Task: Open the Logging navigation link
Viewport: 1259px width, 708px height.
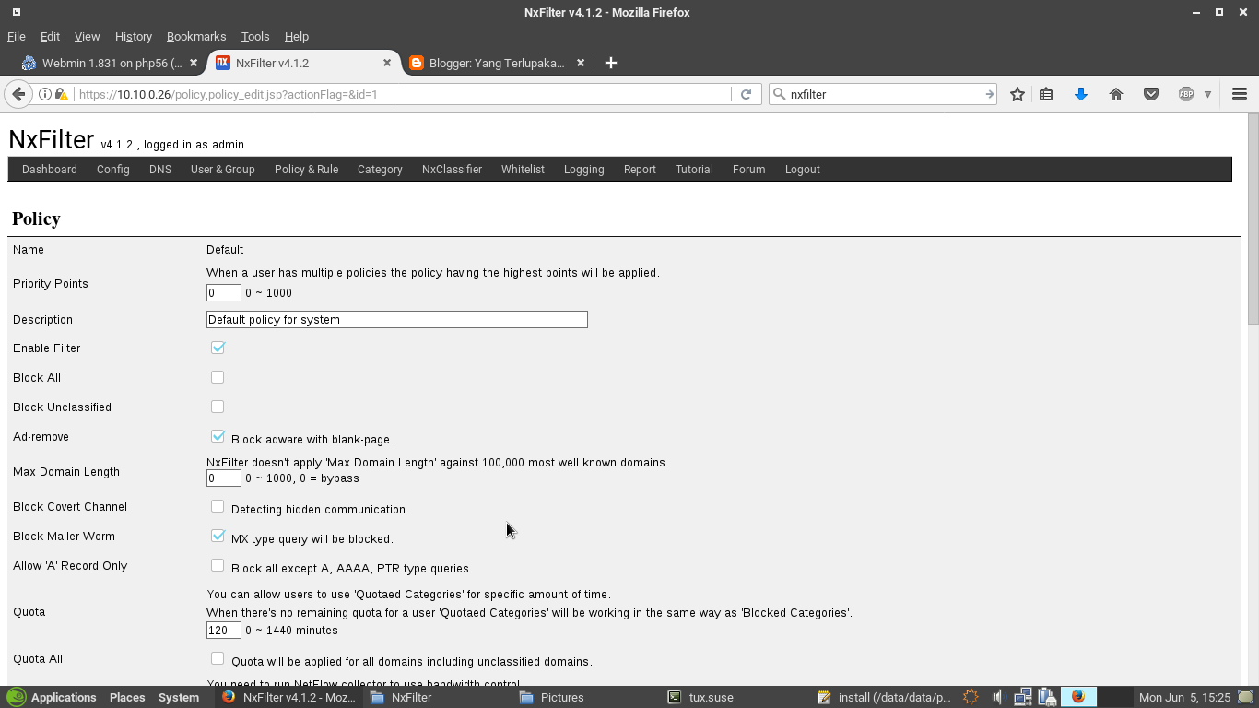Action: click(584, 170)
